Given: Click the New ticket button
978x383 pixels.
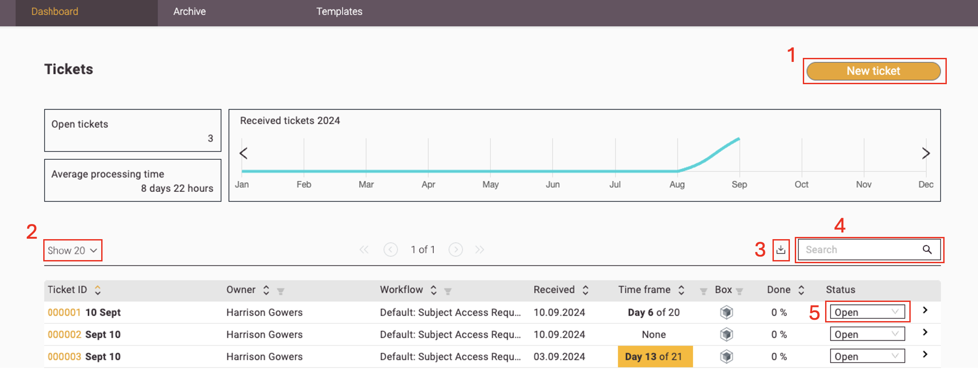Looking at the screenshot, I should coord(874,71).
